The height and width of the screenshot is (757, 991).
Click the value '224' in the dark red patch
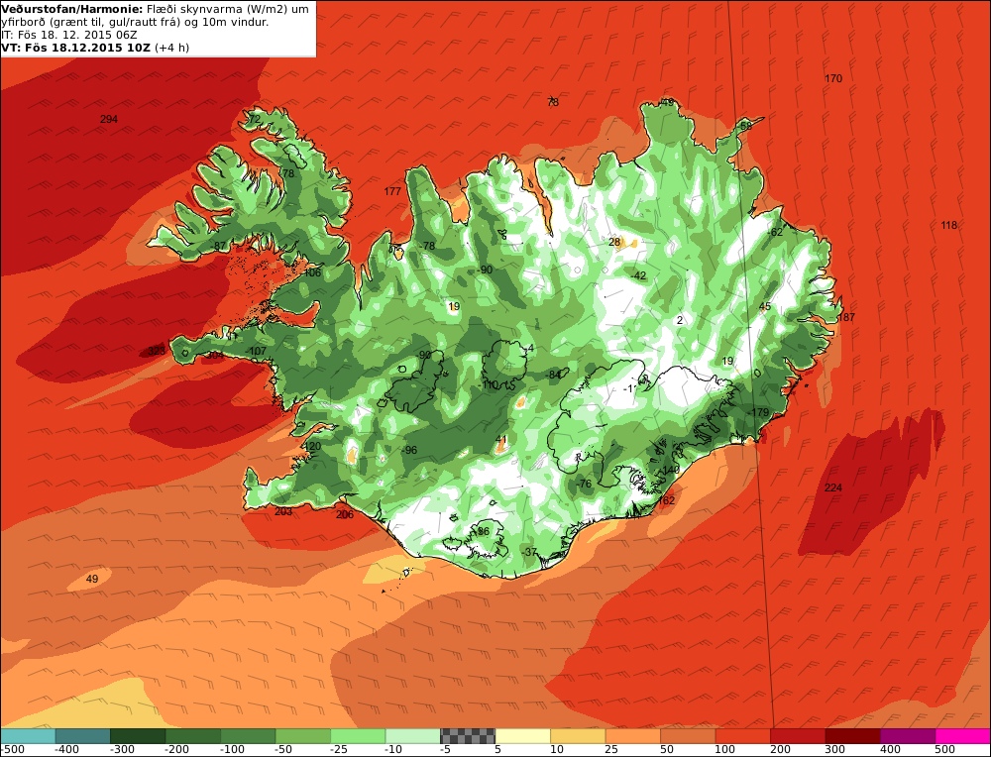click(833, 487)
